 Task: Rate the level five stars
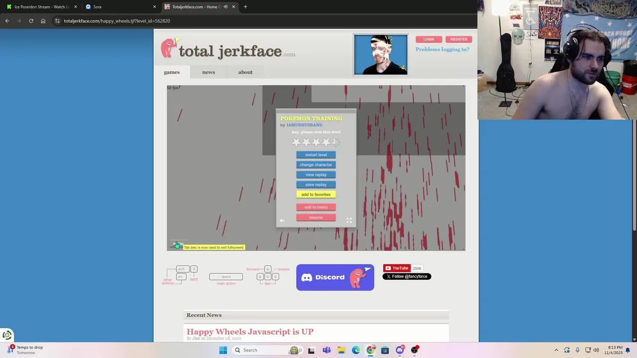336,142
